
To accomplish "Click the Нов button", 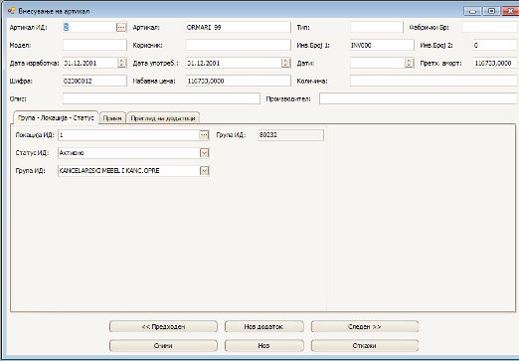I will coord(263,345).
